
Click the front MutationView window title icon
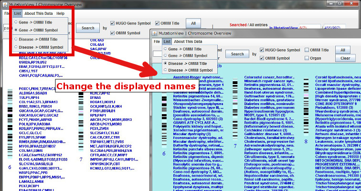point(155,33)
